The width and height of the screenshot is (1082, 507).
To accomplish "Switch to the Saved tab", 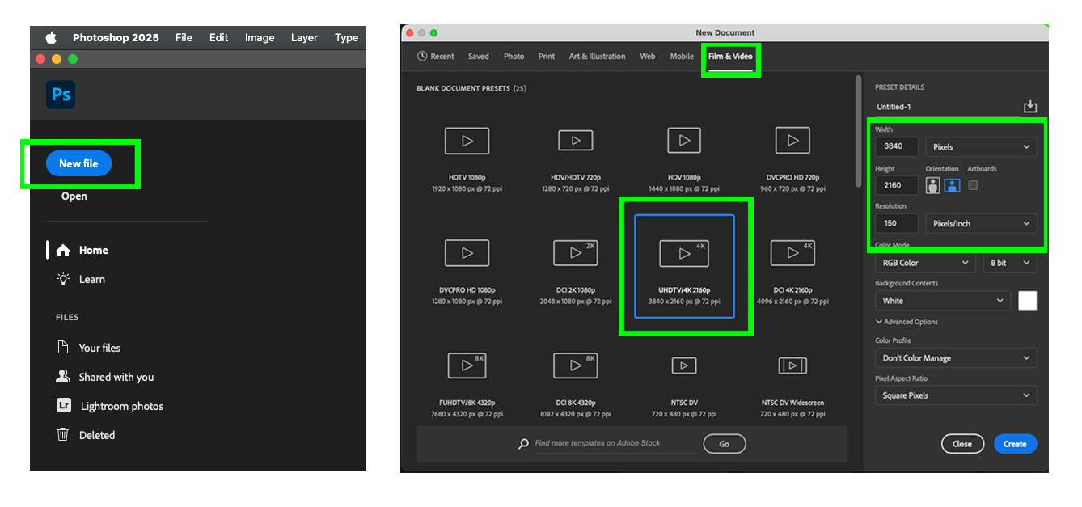I will click(479, 57).
